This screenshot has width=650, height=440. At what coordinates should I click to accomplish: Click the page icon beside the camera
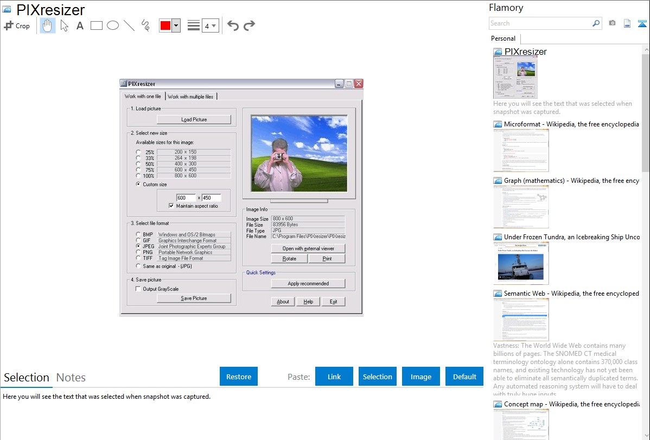click(x=627, y=24)
